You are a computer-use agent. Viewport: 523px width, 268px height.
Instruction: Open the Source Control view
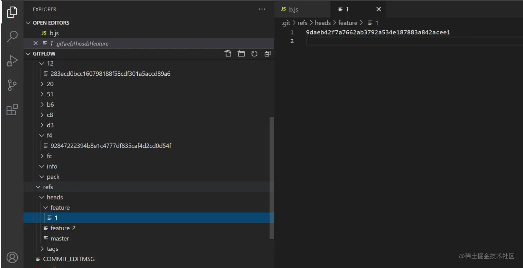[x=12, y=85]
